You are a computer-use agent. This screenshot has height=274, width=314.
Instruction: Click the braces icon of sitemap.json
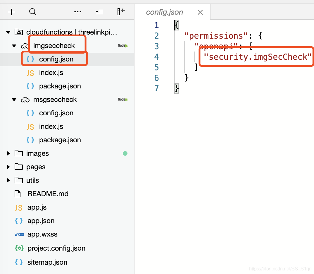point(19,262)
